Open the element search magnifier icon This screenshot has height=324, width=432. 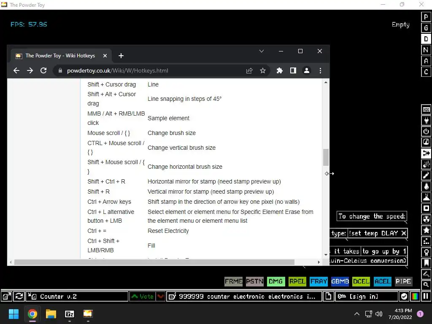426,285
